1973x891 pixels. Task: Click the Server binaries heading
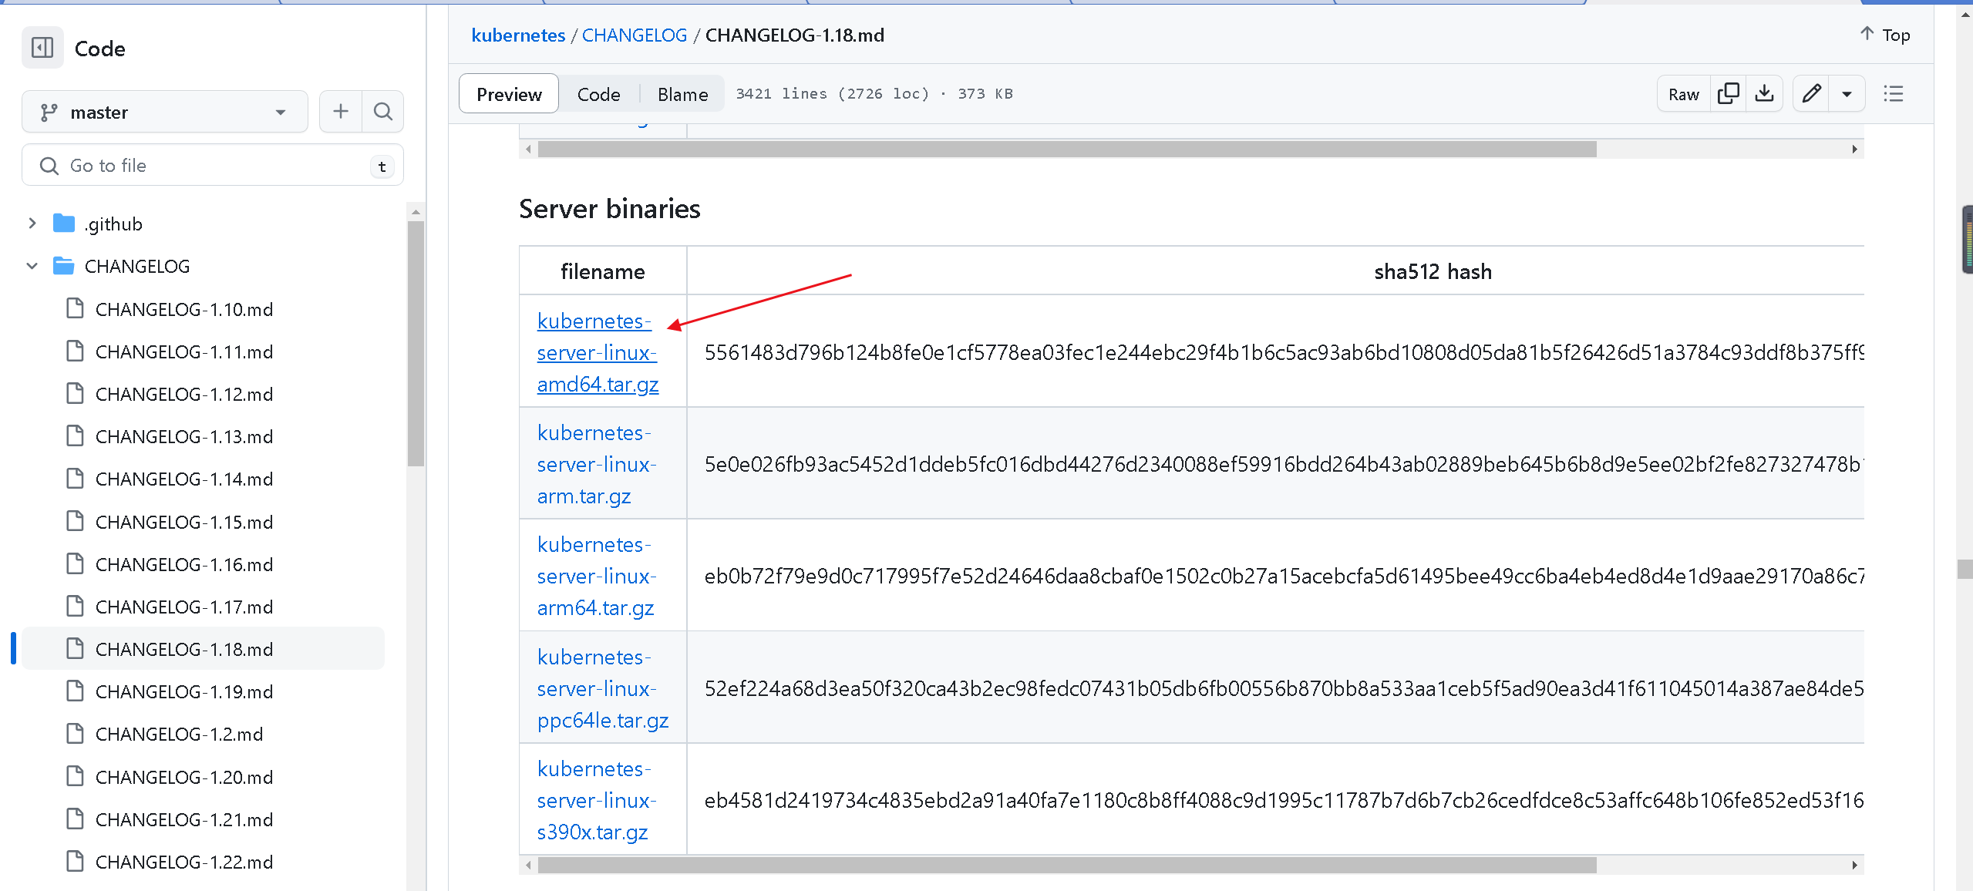pos(610,209)
